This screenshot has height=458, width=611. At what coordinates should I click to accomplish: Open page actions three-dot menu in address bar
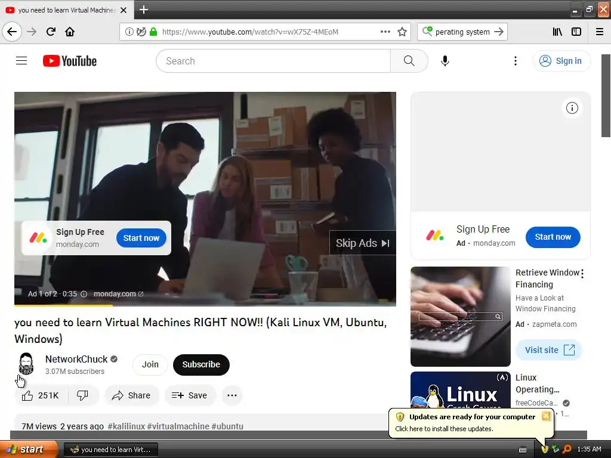click(x=385, y=32)
